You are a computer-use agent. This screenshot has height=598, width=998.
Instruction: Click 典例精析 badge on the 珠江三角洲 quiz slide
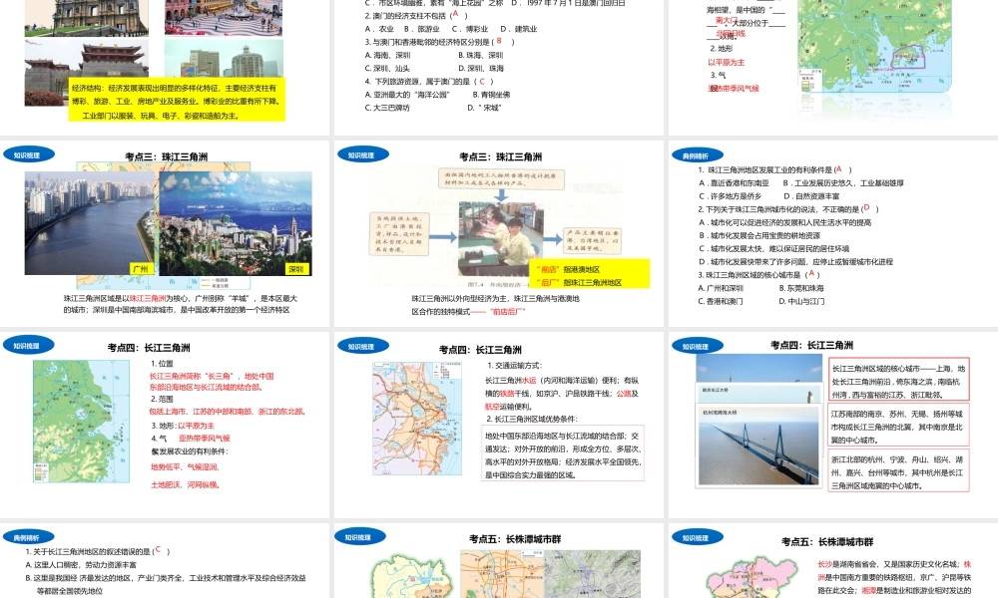click(x=697, y=155)
